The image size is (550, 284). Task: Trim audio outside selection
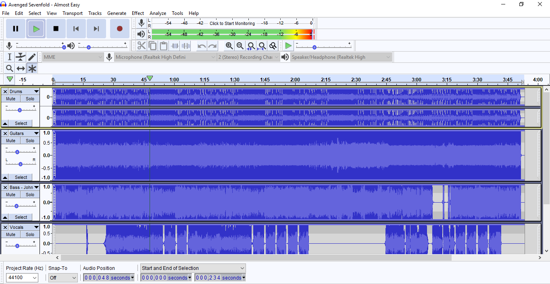(x=175, y=46)
